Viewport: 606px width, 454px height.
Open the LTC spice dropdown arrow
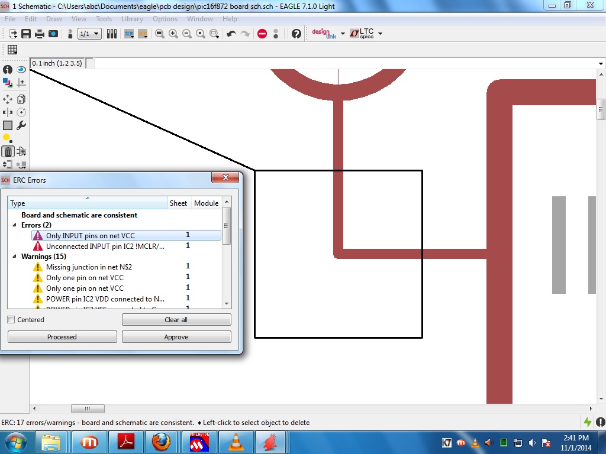click(x=380, y=34)
